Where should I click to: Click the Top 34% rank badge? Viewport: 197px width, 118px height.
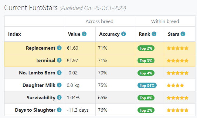click(x=147, y=85)
